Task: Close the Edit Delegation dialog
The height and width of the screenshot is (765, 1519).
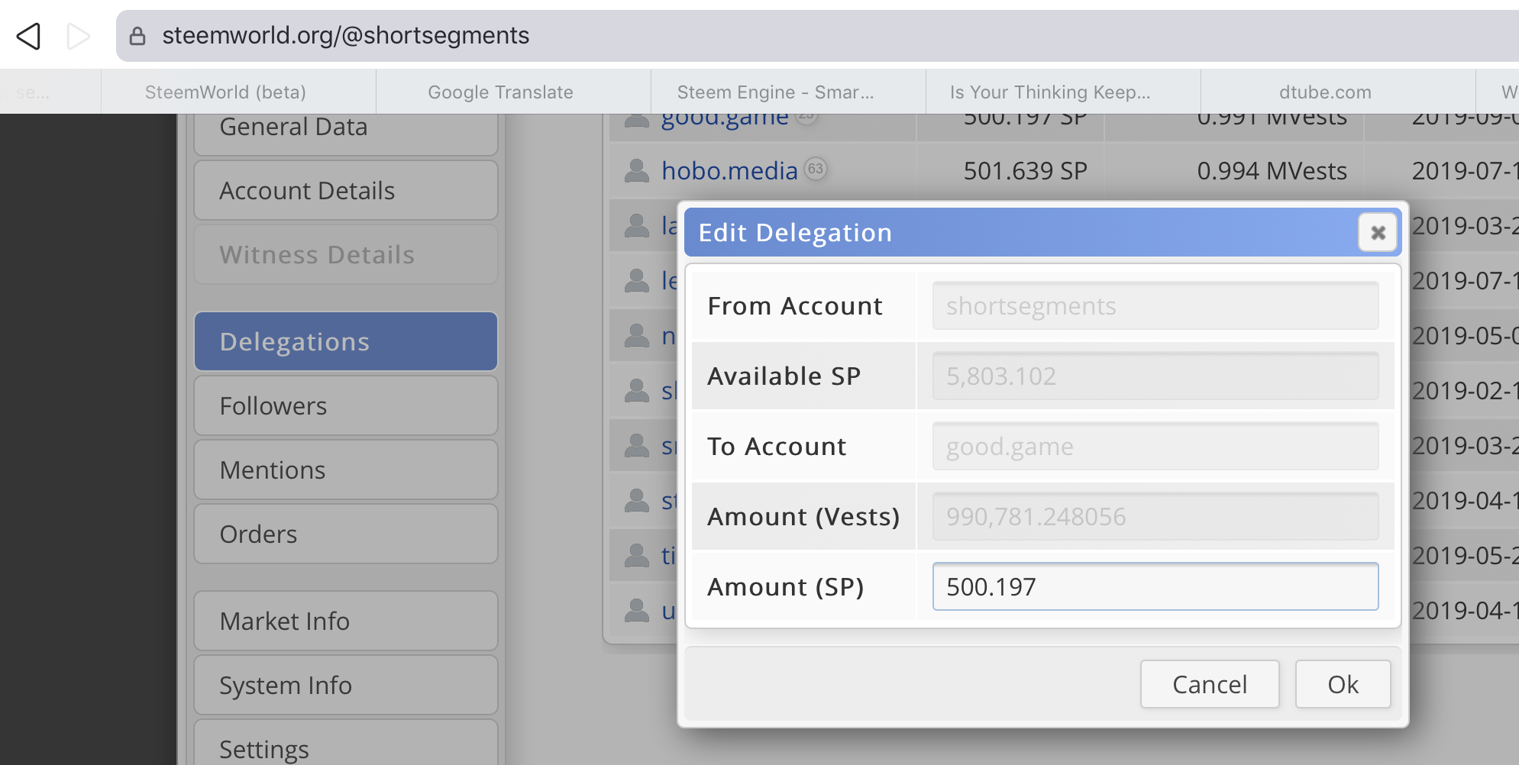Action: [1378, 232]
